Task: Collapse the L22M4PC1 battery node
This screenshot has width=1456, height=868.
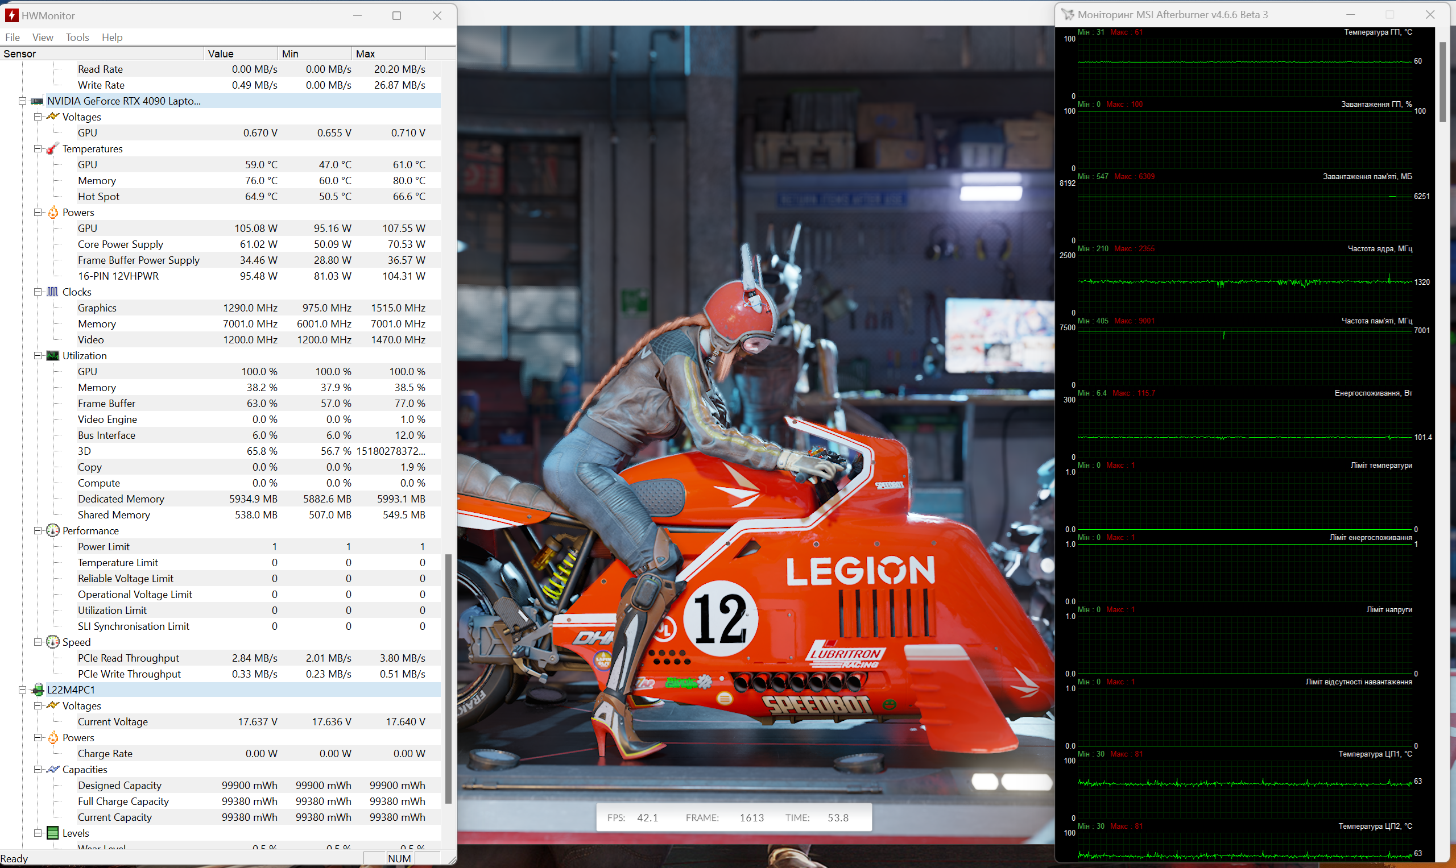Action: 22,690
